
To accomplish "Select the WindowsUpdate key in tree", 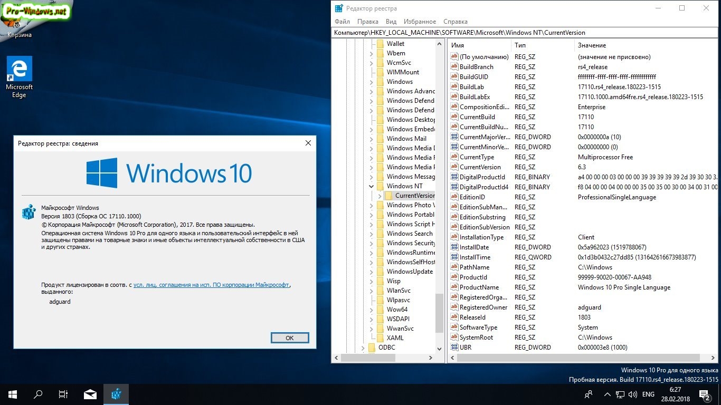I will 409,272.
